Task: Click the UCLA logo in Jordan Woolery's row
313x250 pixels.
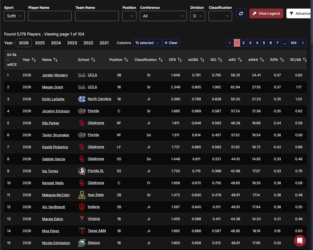Action: tap(82, 75)
